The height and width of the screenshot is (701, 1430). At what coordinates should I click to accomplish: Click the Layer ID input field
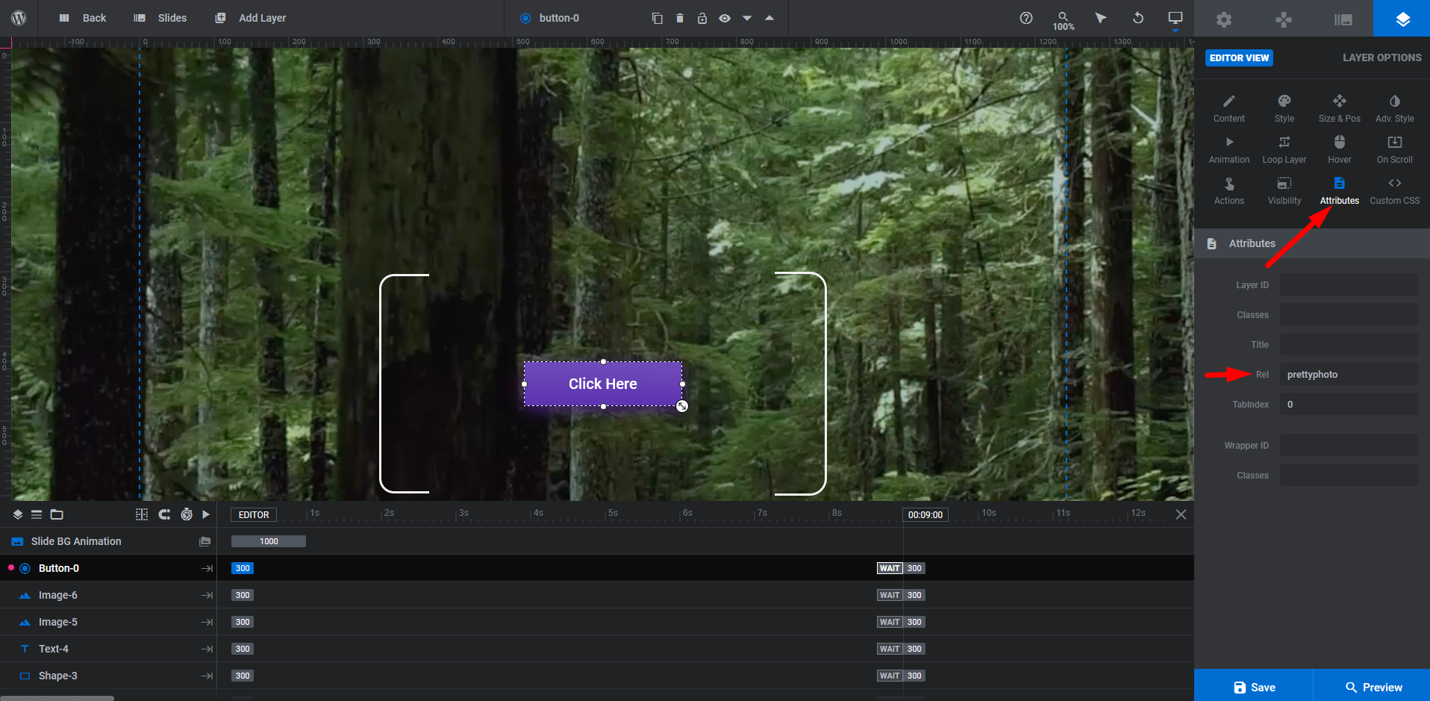1349,285
